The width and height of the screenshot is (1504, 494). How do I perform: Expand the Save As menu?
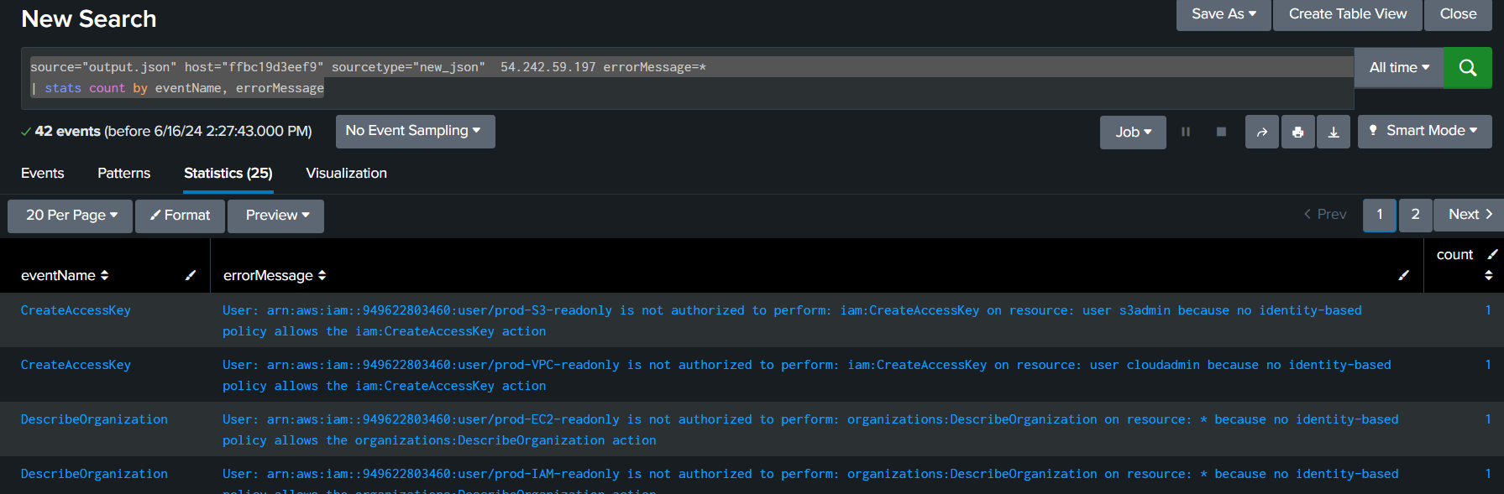click(x=1224, y=14)
